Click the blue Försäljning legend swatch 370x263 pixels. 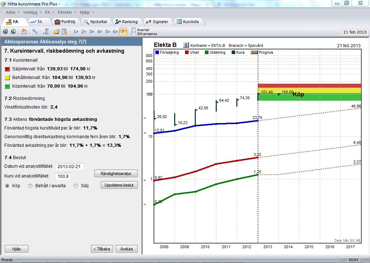coord(157,52)
